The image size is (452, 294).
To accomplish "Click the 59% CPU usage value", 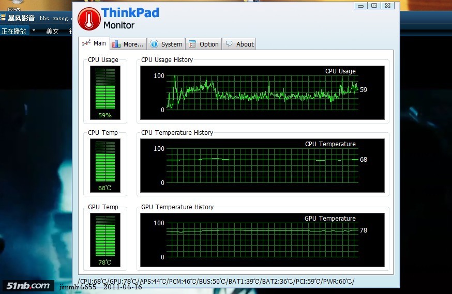I will tap(105, 115).
